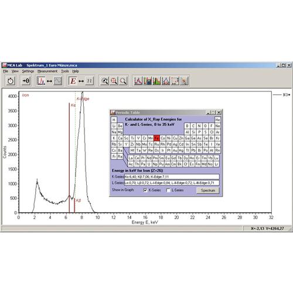Click the green filled spectrum icon
The width and height of the screenshot is (293, 293).
pyautogui.click(x=156, y=81)
